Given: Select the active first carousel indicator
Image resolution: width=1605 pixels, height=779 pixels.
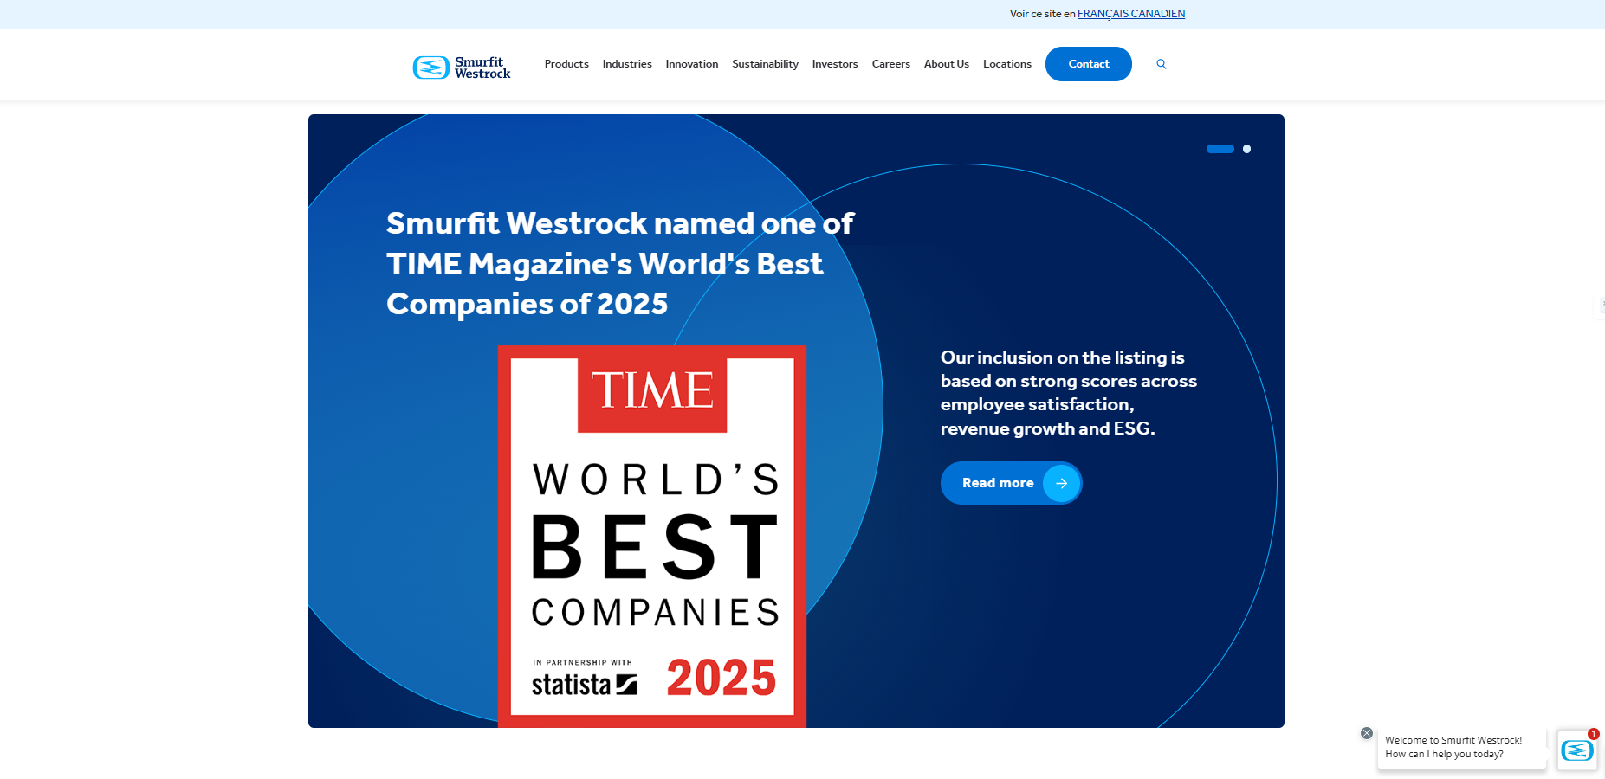Looking at the screenshot, I should tap(1220, 149).
